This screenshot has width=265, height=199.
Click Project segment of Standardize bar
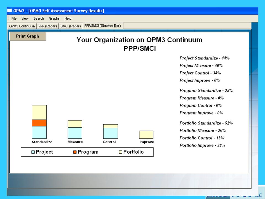tap(39, 132)
